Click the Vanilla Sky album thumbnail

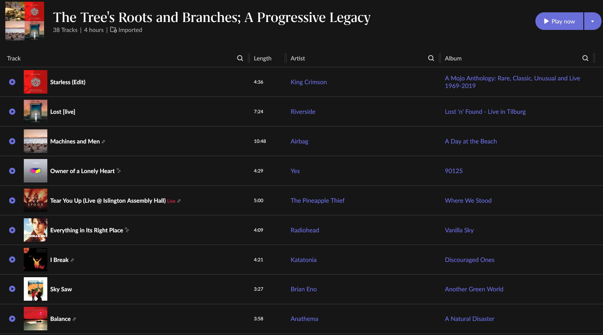tap(36, 230)
